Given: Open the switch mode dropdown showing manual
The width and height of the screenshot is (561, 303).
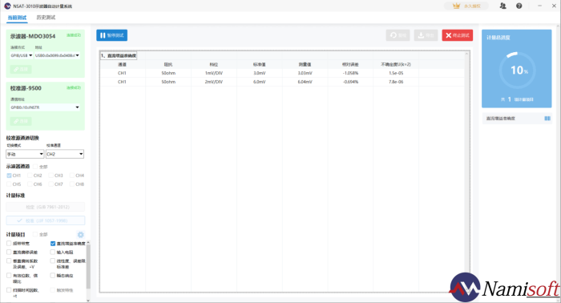Looking at the screenshot, I should [25, 154].
